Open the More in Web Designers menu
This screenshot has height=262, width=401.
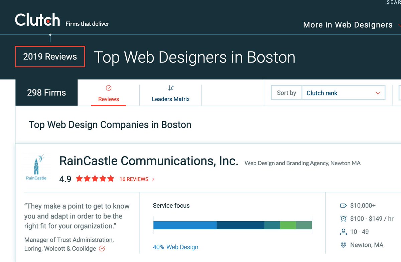click(x=352, y=25)
